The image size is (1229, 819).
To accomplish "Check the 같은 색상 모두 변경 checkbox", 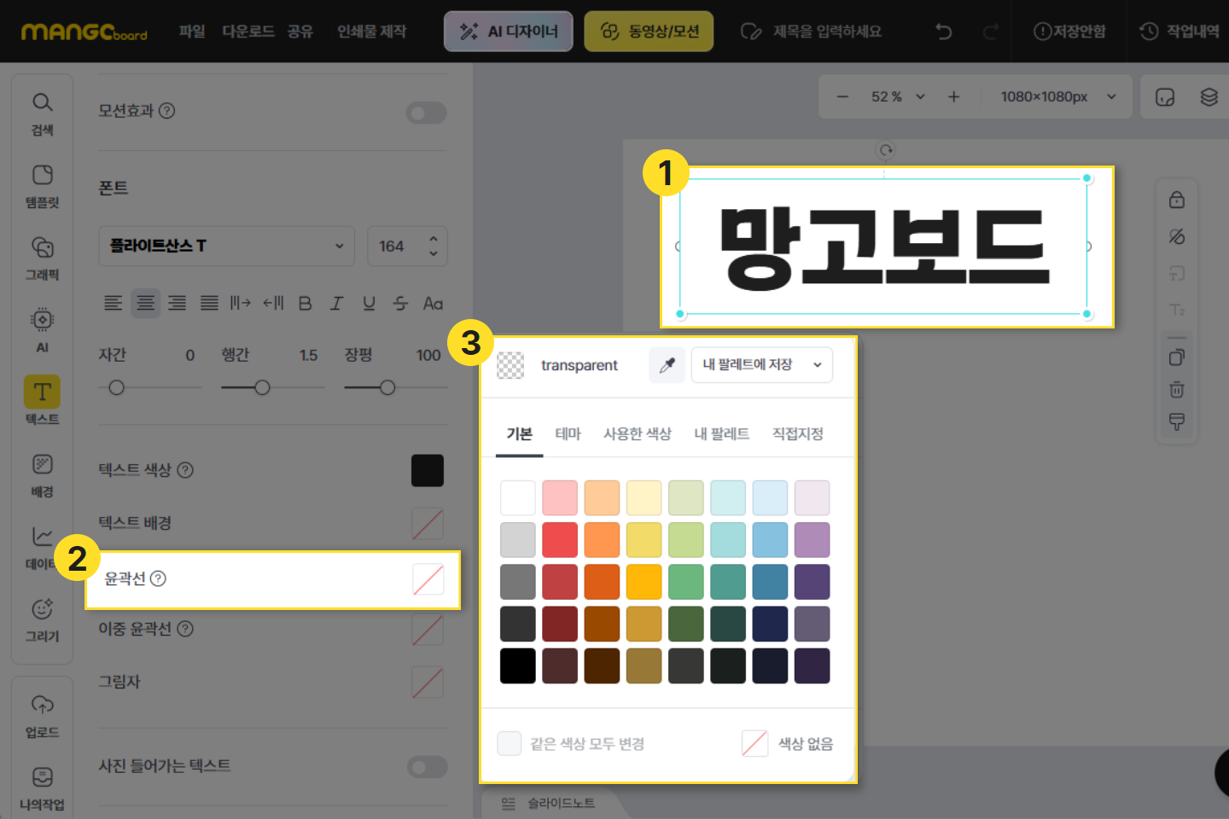I will 510,743.
